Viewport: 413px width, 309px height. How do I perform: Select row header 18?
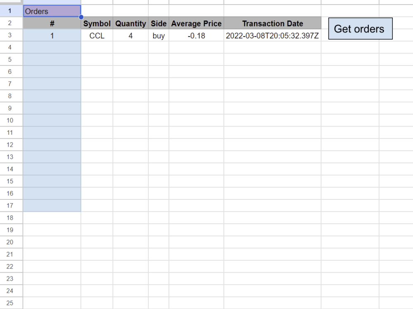coord(11,218)
